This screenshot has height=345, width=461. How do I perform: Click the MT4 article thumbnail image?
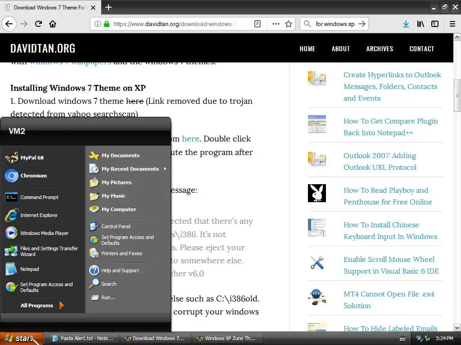(316, 297)
